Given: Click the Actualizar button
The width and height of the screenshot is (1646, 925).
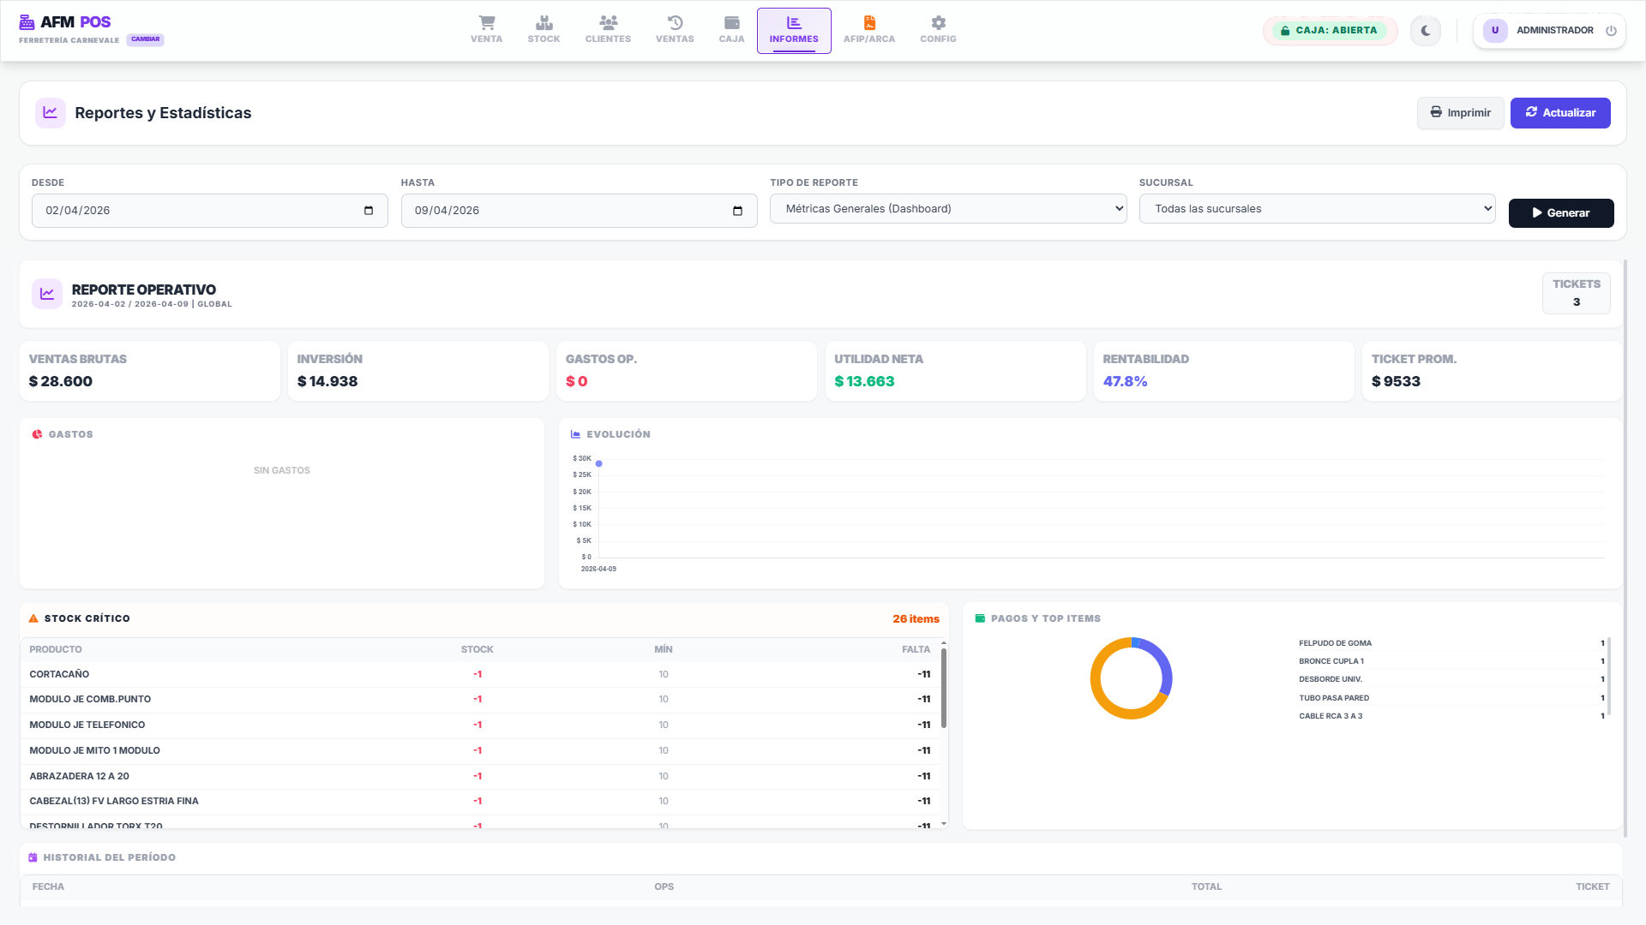Looking at the screenshot, I should pyautogui.click(x=1559, y=113).
